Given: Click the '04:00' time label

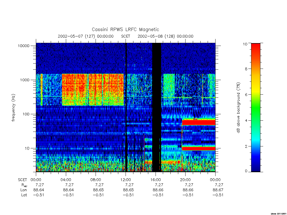Looking at the screenshot, I should tap(66, 180).
